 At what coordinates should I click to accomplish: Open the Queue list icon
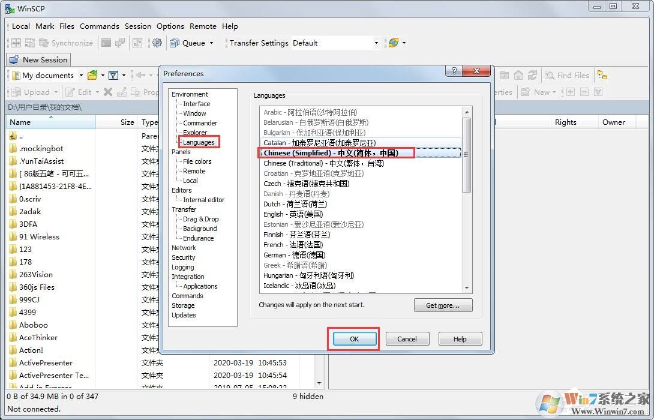point(175,43)
